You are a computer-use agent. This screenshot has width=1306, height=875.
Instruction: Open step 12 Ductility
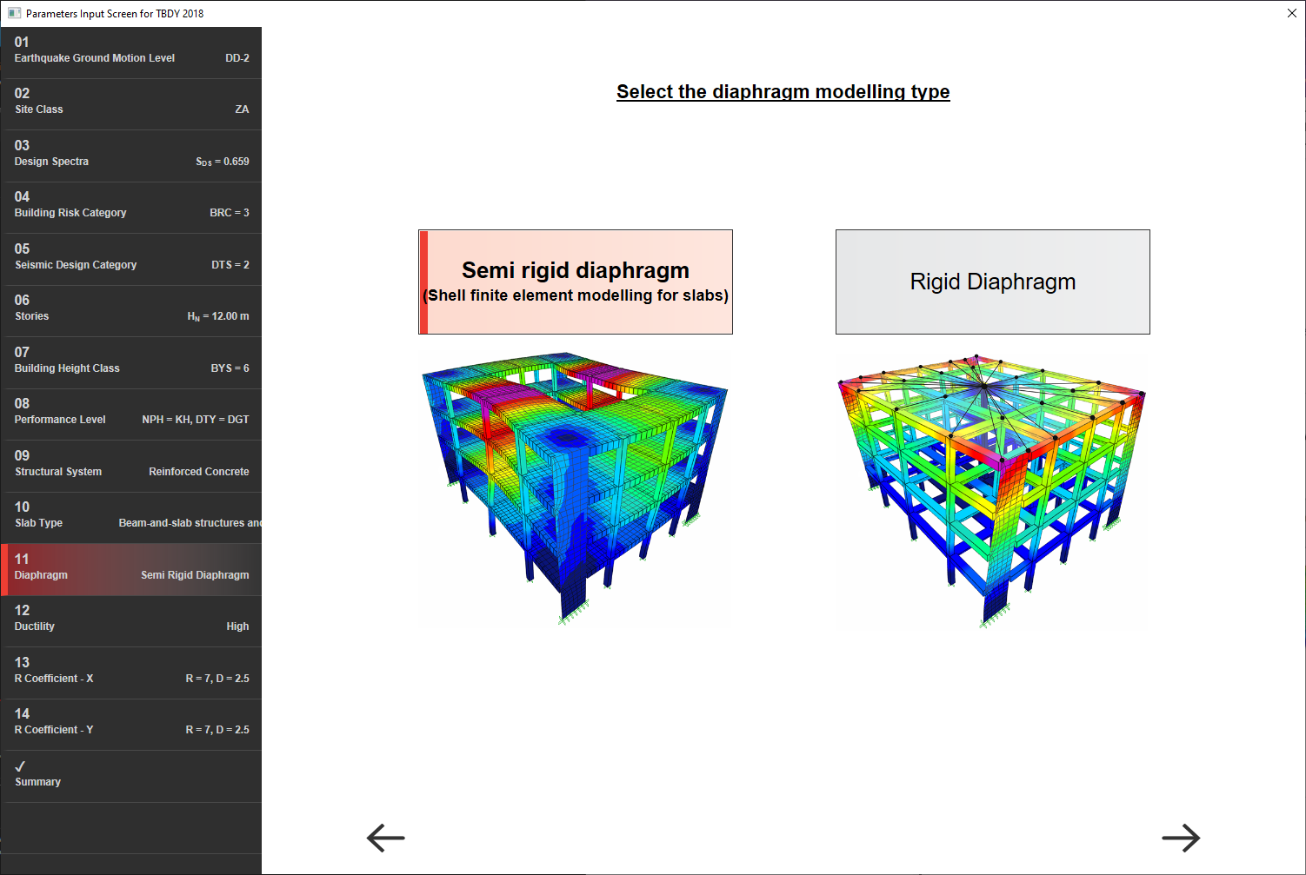coord(131,621)
